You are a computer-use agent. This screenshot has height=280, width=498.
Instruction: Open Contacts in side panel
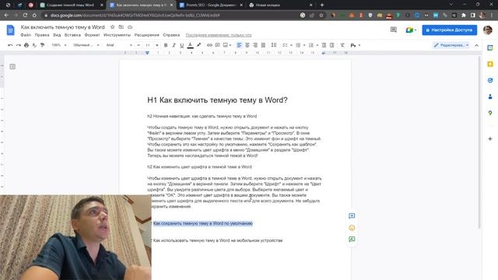click(x=490, y=96)
